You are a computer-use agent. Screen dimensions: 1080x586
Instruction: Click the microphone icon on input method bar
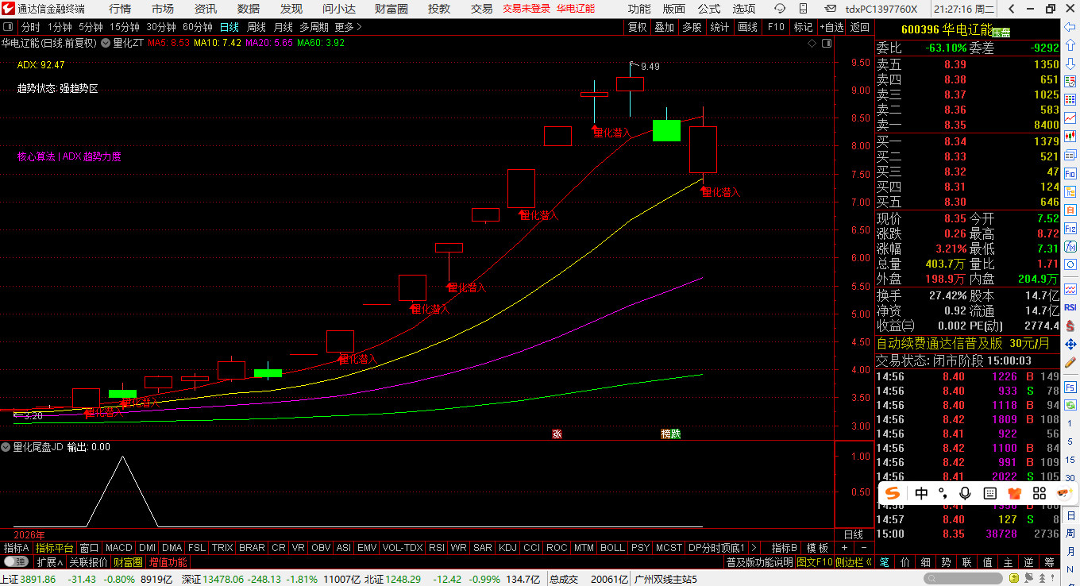965,493
